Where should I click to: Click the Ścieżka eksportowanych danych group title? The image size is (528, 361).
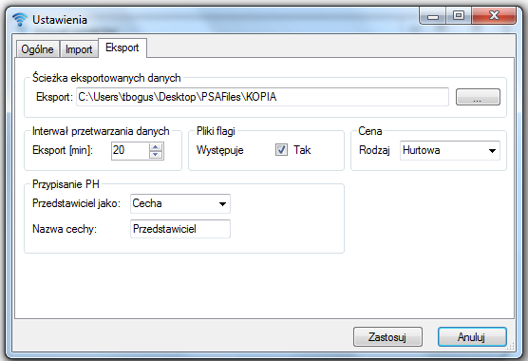[x=106, y=78]
